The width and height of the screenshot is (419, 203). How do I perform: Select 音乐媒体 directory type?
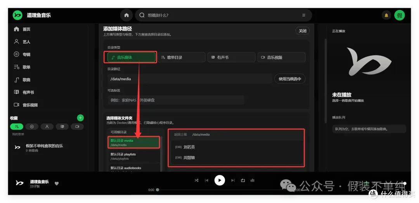(x=131, y=57)
